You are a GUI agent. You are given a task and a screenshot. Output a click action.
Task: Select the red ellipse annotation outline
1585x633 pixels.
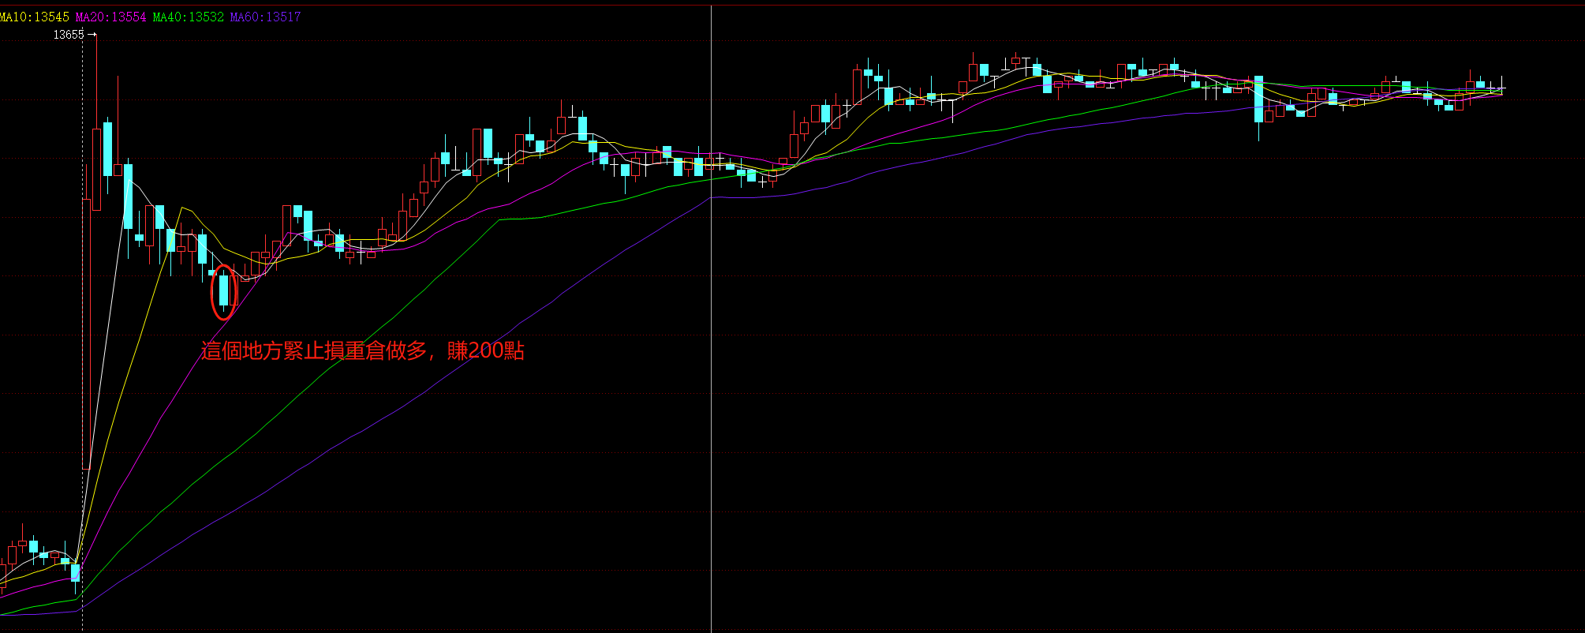click(x=212, y=292)
